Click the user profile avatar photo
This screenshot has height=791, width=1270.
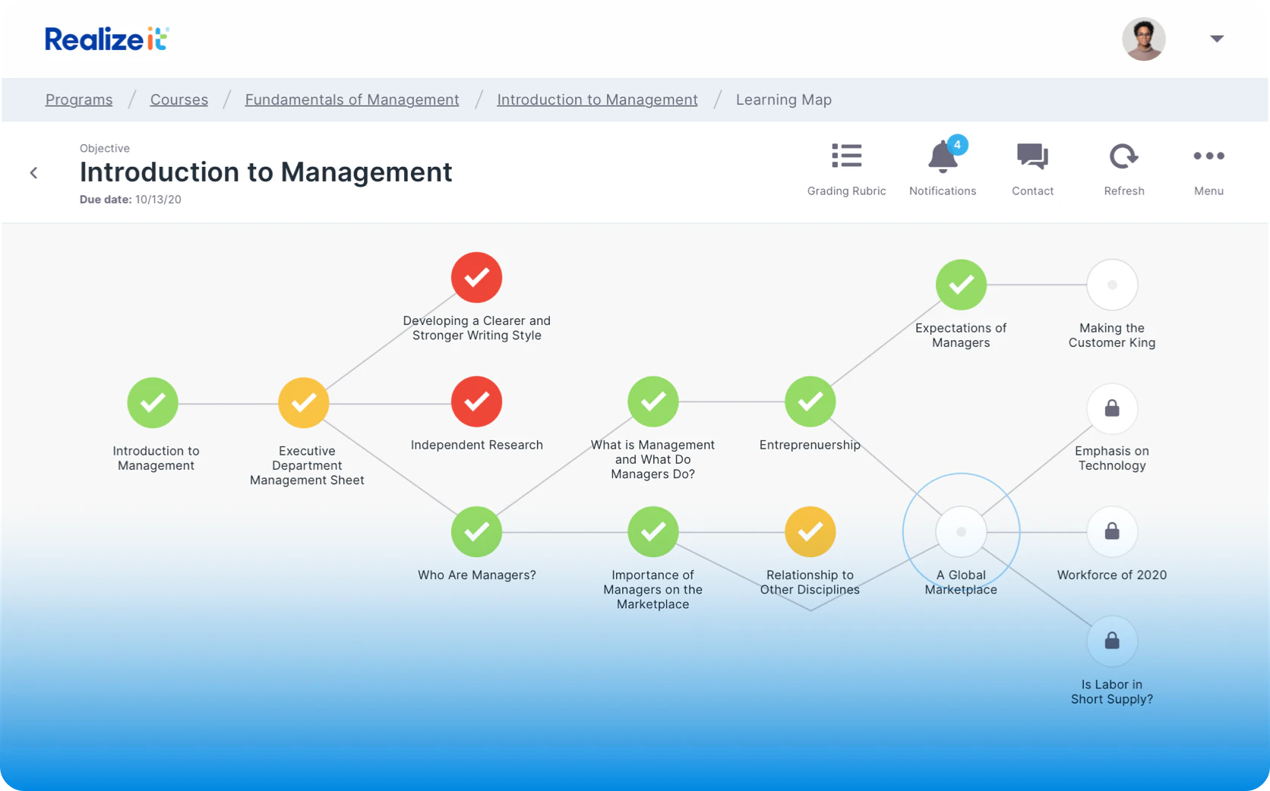tap(1143, 39)
